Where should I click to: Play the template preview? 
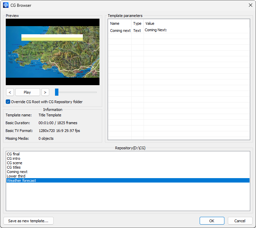pos(28,92)
